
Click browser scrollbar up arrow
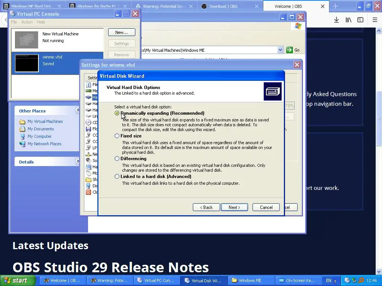click(x=379, y=31)
